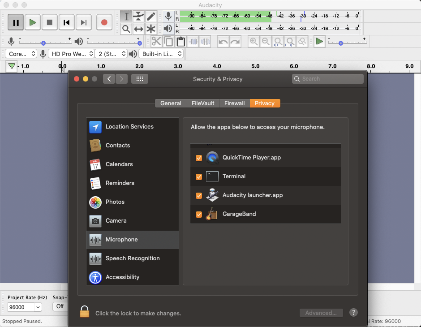The height and width of the screenshot is (327, 421).
Task: Open the Built-in Li... playback device dropdown
Action: 161,54
